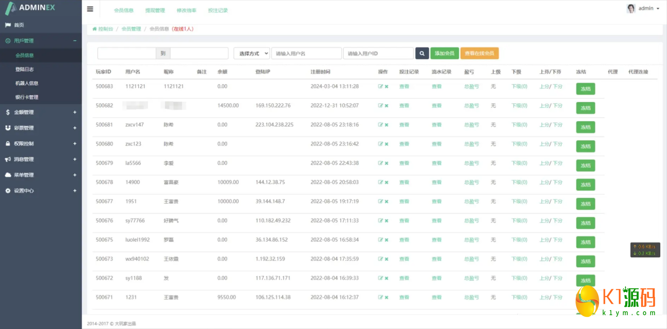Switch to 提现管理 top tab
667x329 pixels.
(x=155, y=10)
